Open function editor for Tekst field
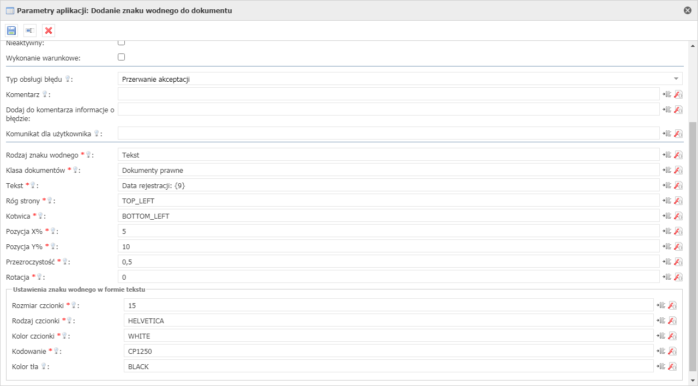 tap(678, 185)
